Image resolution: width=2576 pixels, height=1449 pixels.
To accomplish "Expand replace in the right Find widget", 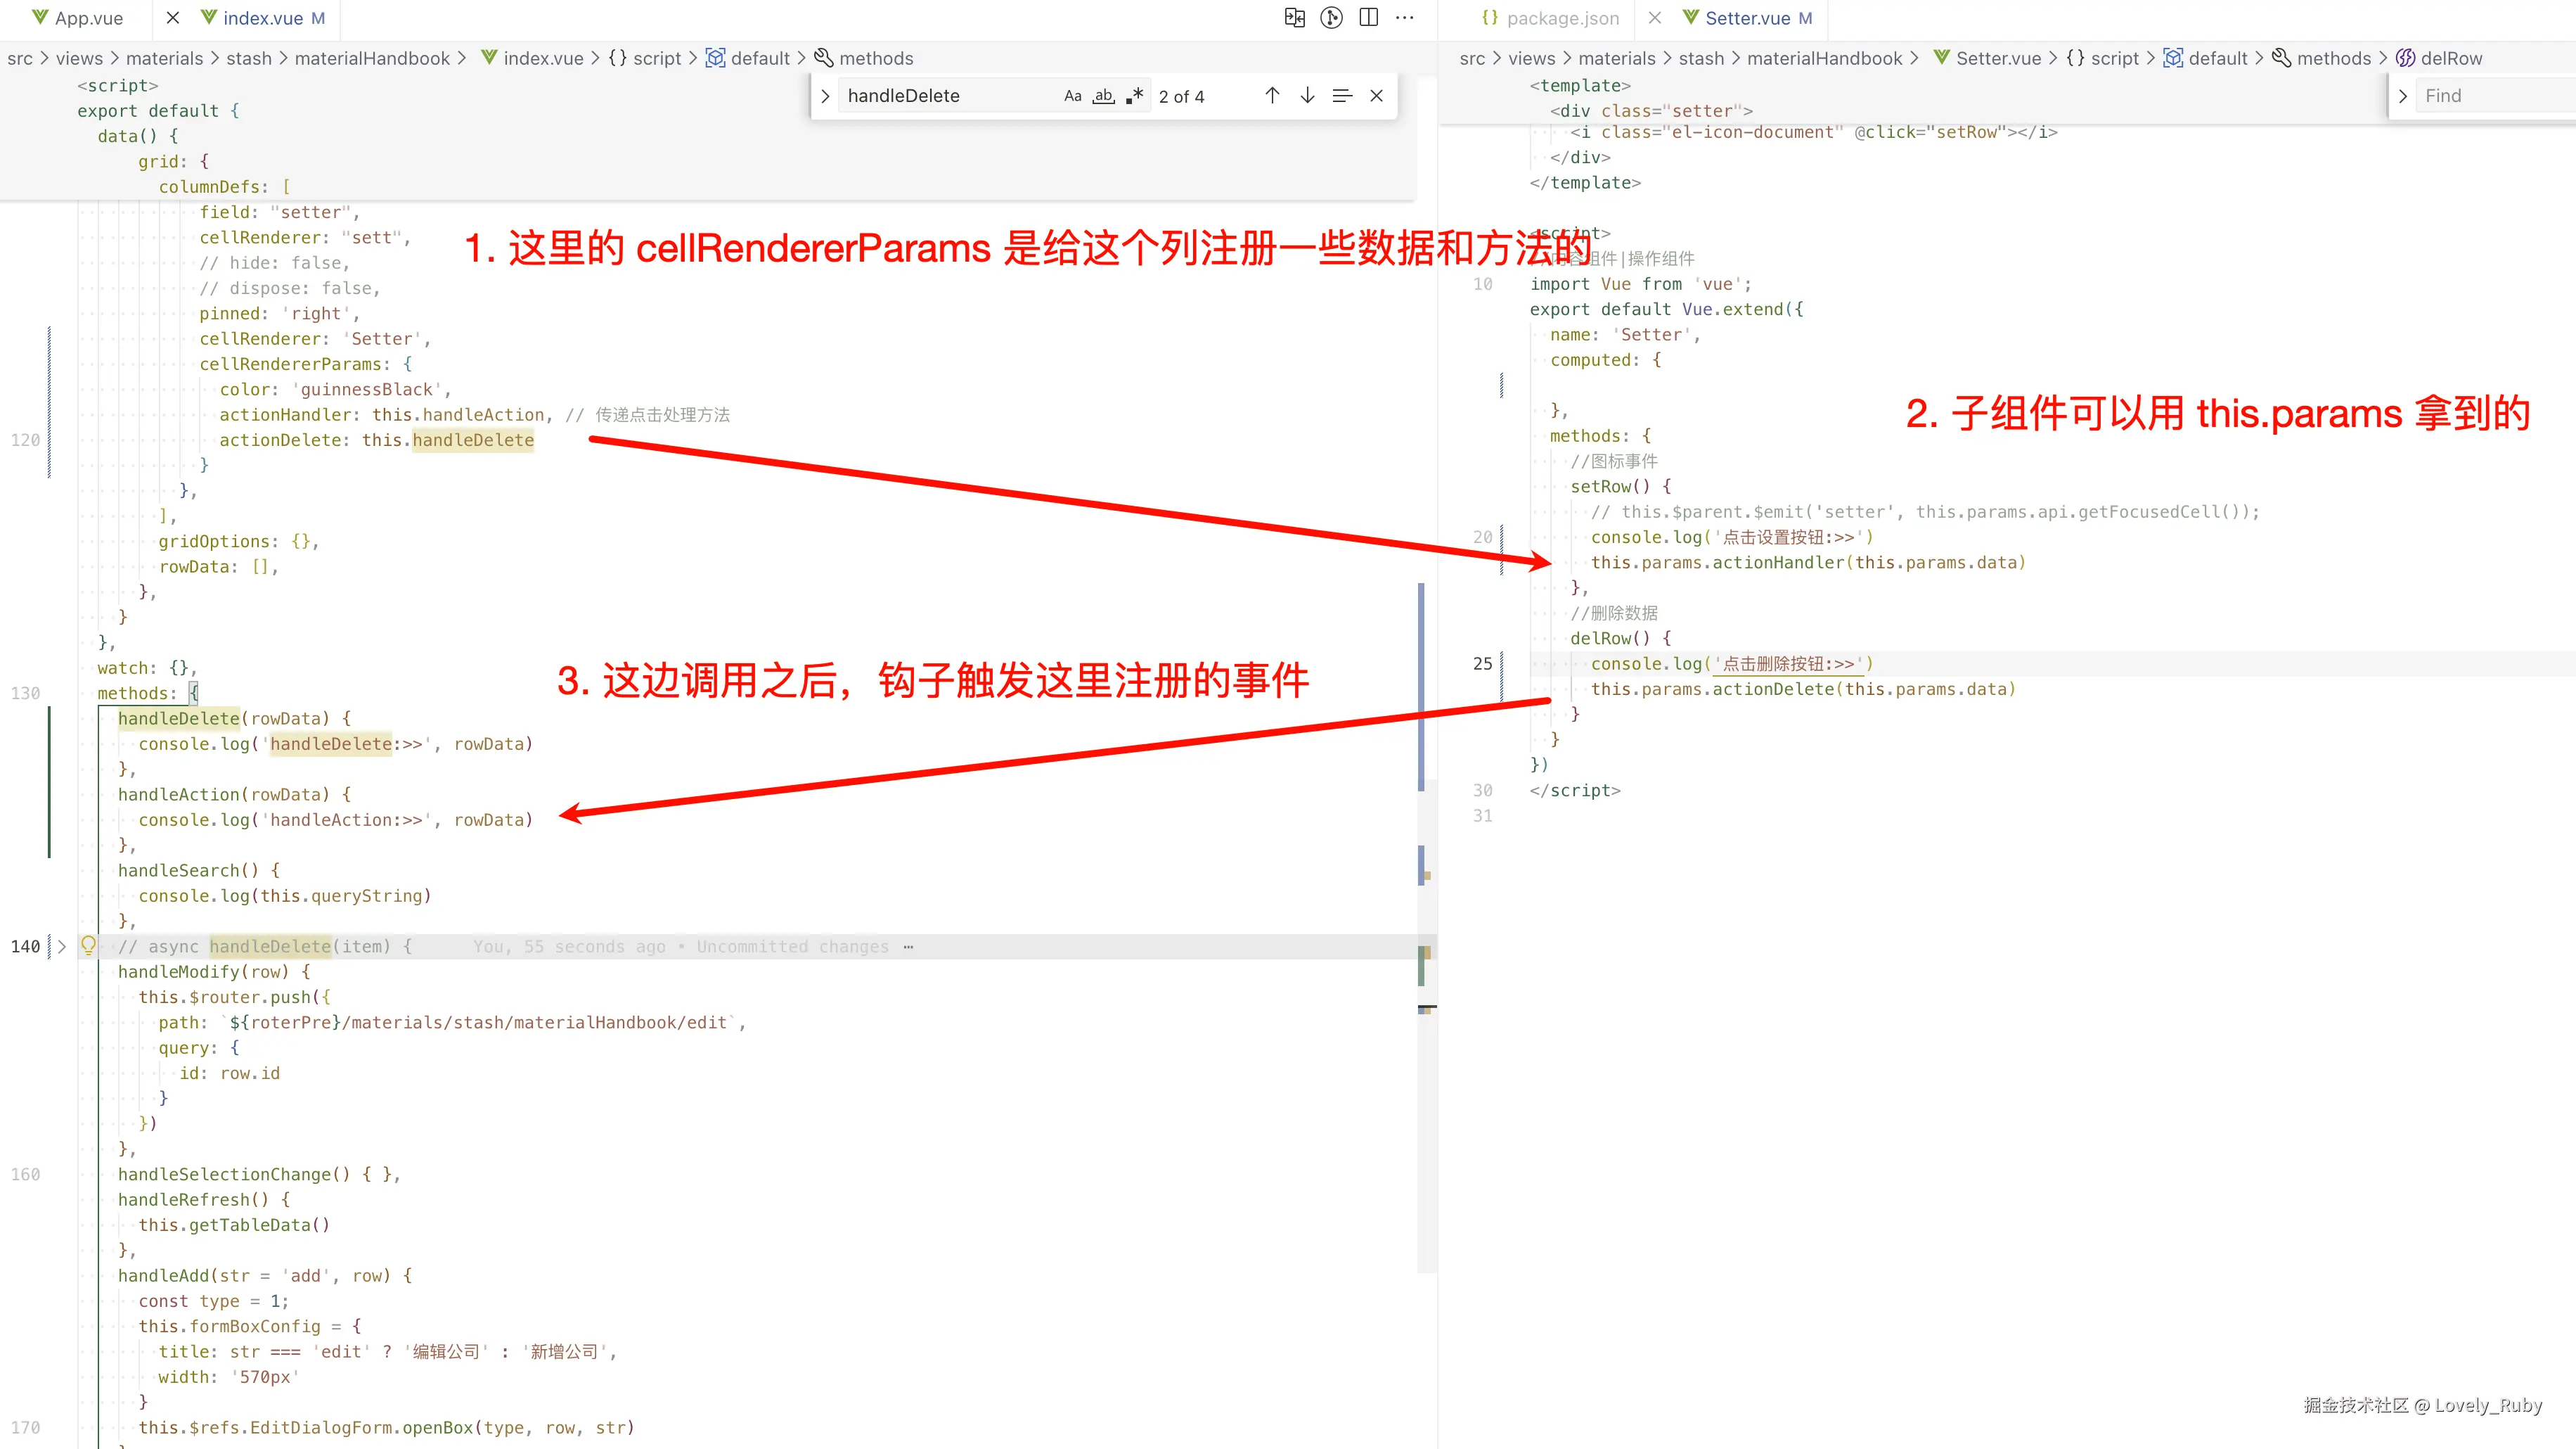I will click(2402, 96).
